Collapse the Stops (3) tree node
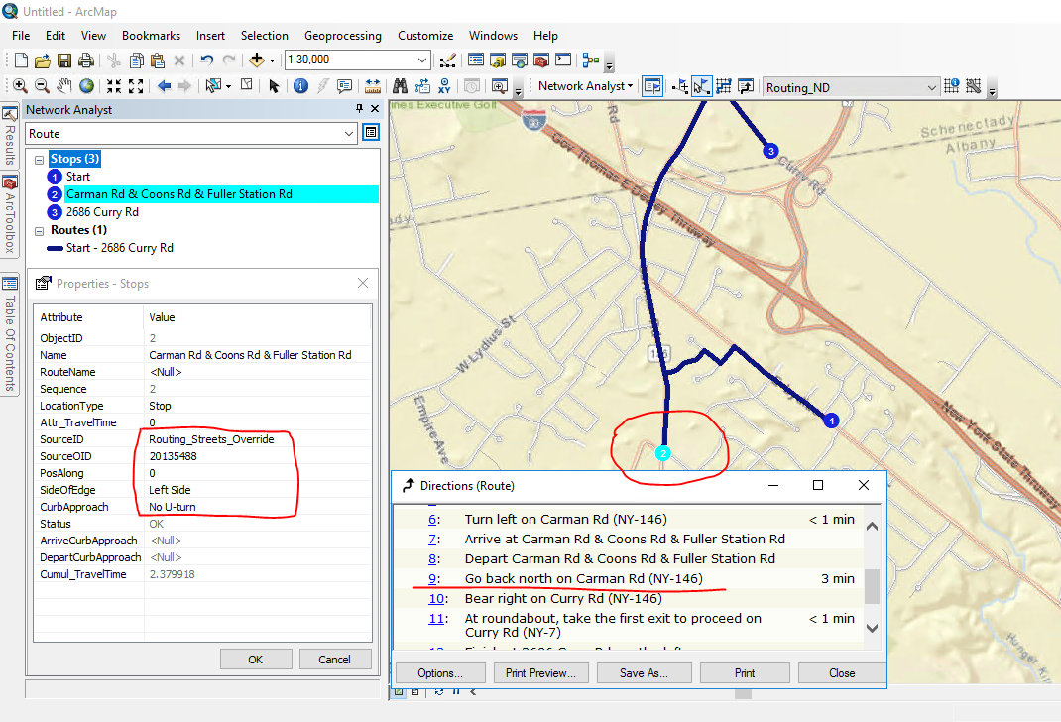This screenshot has width=1061, height=722. click(39, 159)
